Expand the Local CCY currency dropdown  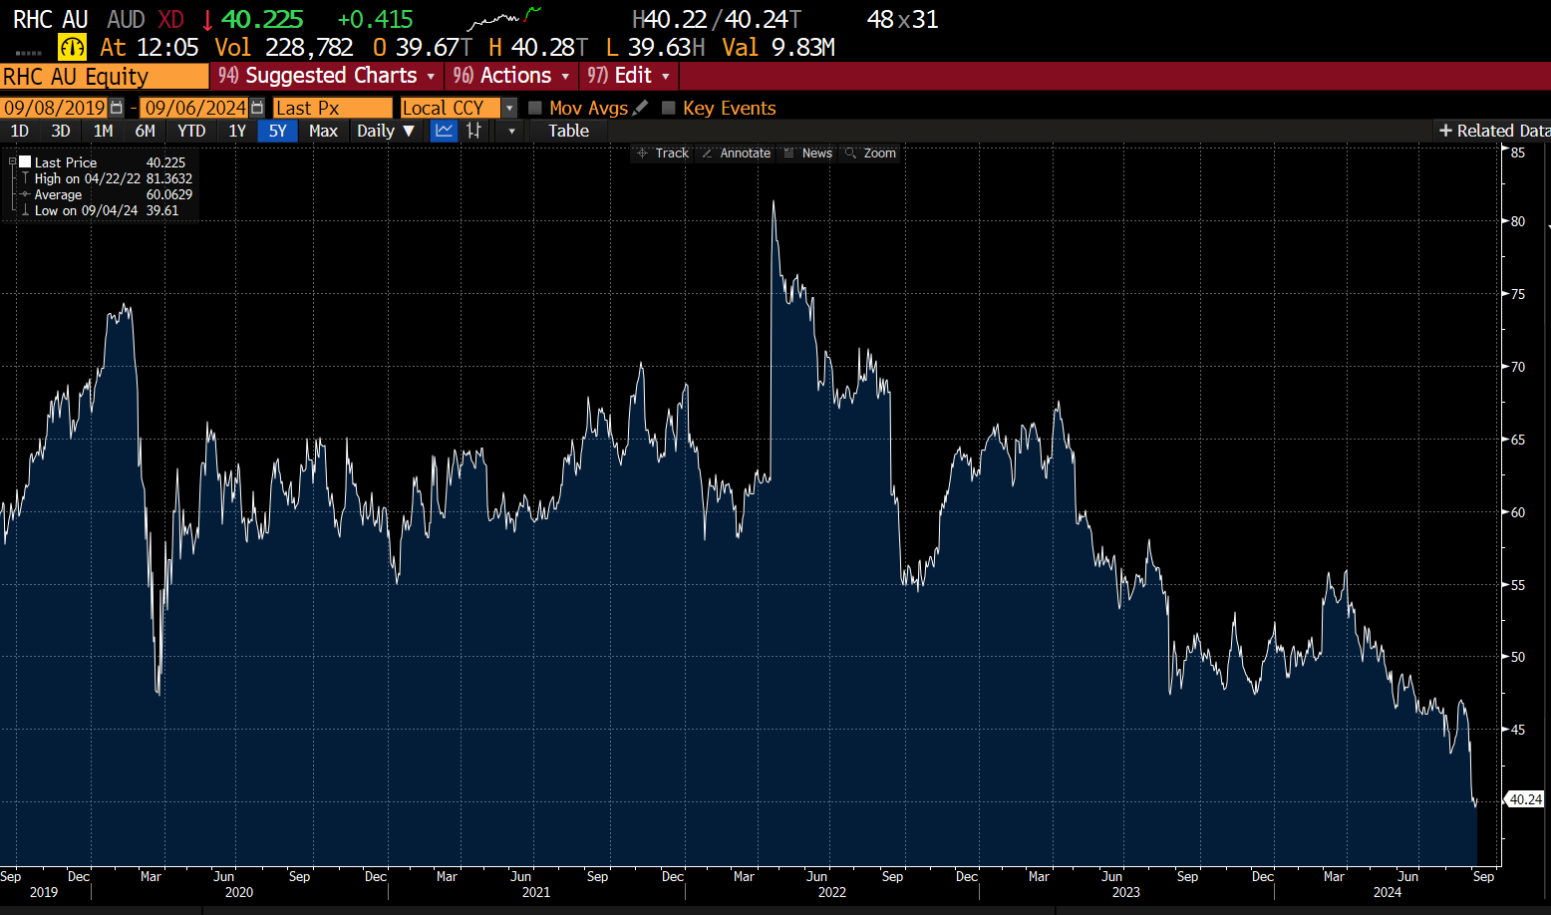tap(509, 108)
